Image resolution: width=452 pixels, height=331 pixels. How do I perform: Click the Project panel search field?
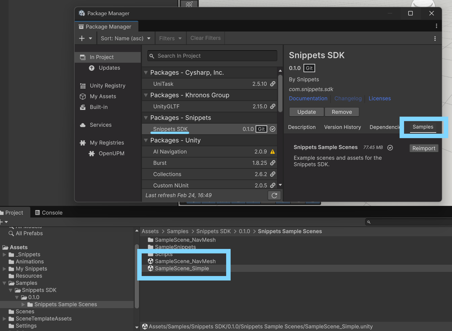tap(409, 222)
